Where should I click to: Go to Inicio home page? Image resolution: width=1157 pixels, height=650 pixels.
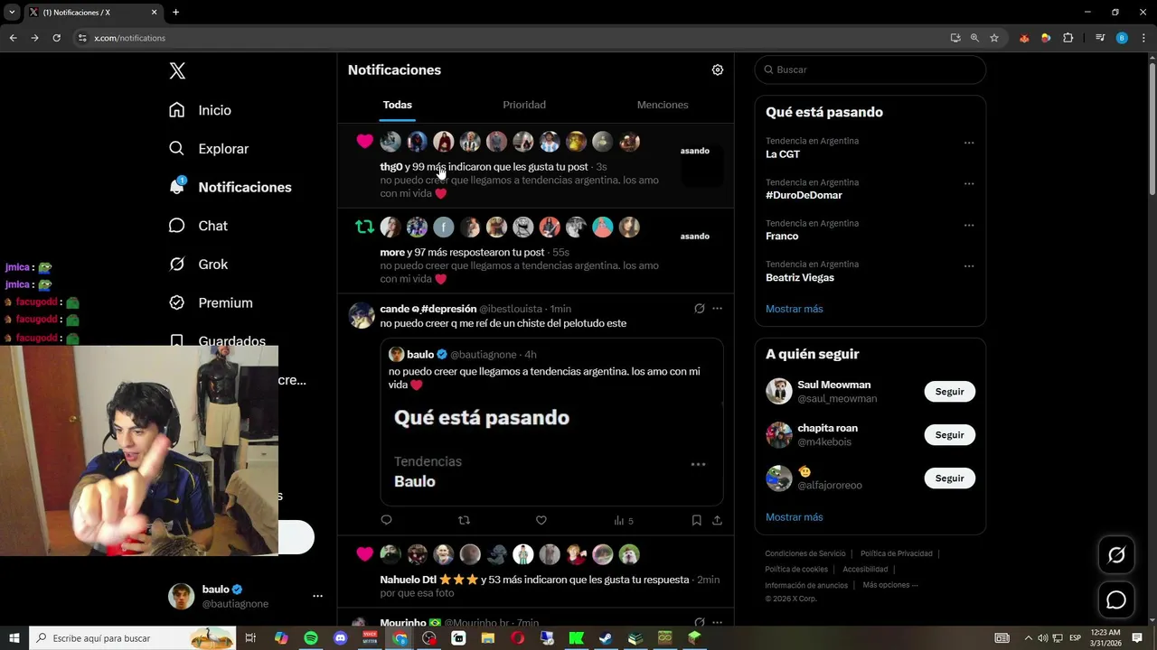point(201,110)
